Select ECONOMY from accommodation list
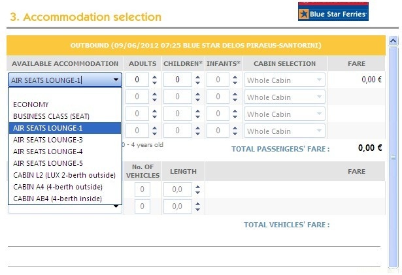 pyautogui.click(x=31, y=105)
